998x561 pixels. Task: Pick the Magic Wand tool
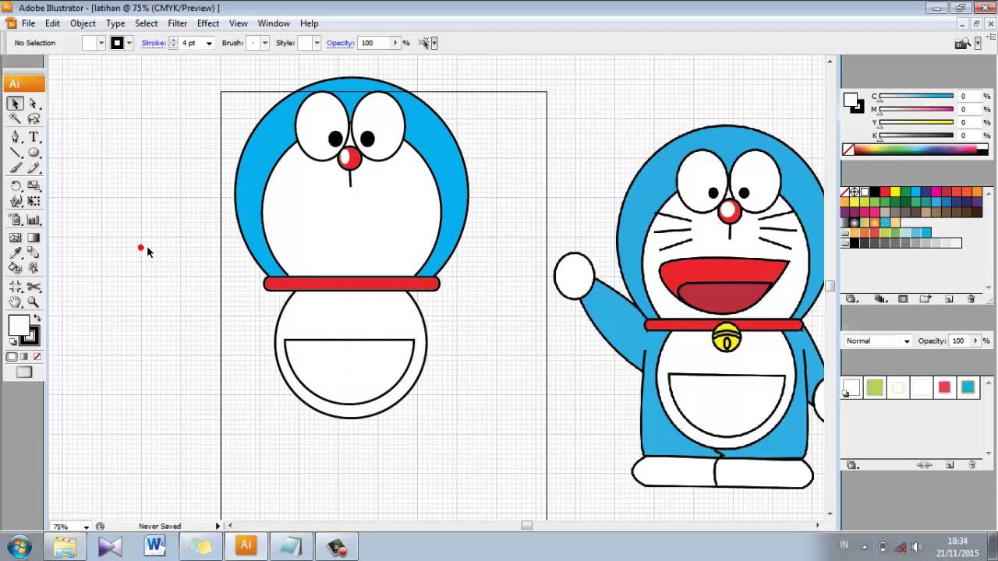[x=15, y=118]
